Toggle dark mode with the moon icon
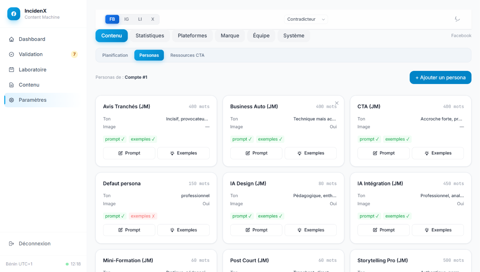 point(457,19)
